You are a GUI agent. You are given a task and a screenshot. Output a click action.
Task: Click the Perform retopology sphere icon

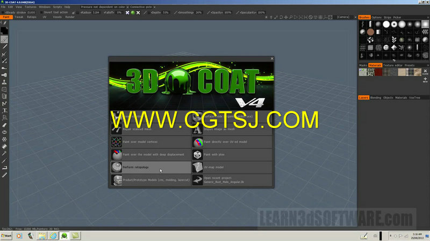click(x=116, y=167)
